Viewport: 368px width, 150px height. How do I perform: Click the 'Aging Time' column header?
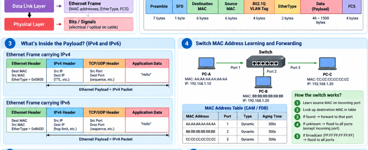(x=272, y=116)
